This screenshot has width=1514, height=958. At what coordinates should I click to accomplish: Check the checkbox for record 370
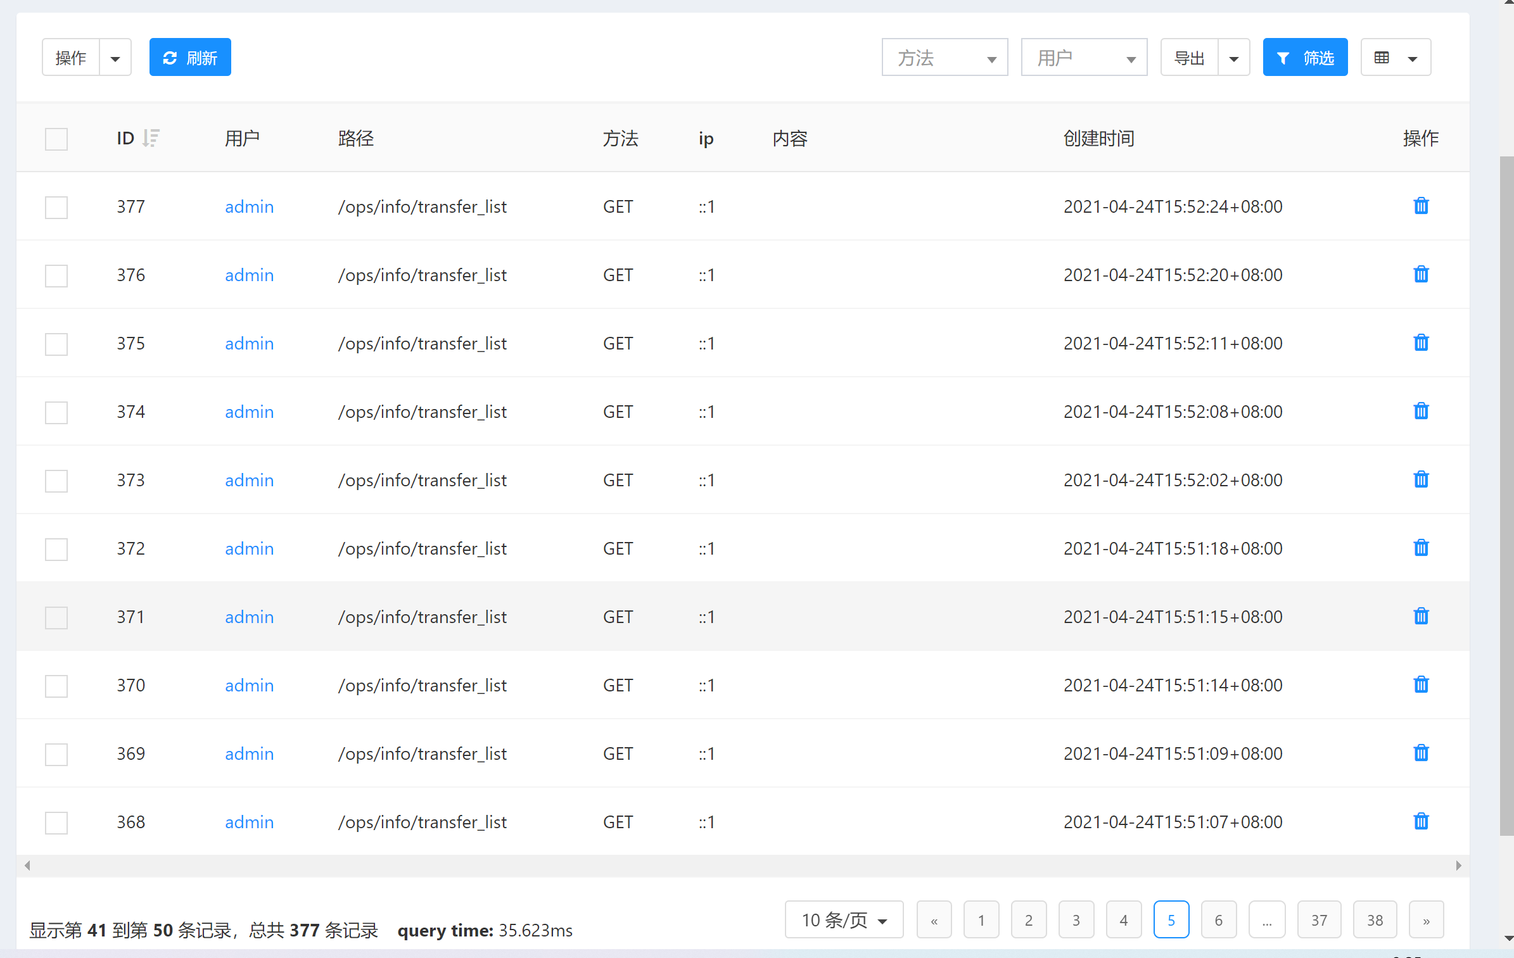(x=56, y=686)
